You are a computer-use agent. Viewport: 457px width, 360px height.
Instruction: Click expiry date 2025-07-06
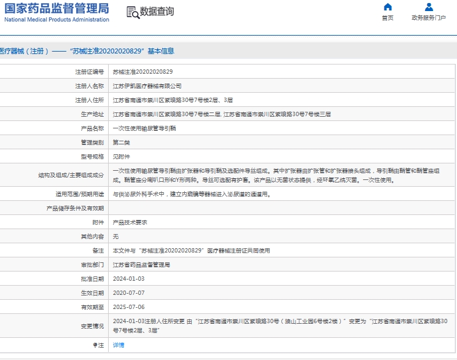129,307
